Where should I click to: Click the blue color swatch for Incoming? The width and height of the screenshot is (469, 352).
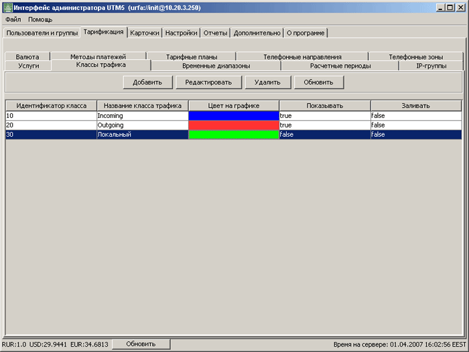pos(234,116)
